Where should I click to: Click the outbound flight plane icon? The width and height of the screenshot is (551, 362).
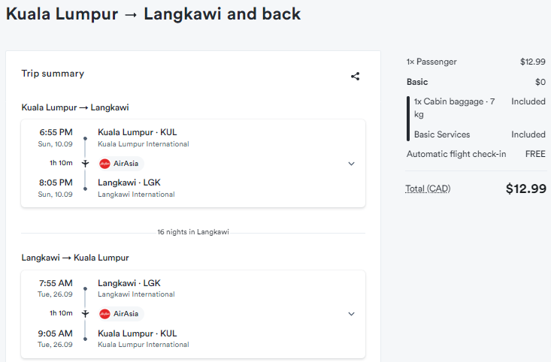[x=85, y=163]
